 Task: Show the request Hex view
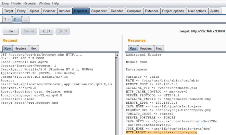34,48
